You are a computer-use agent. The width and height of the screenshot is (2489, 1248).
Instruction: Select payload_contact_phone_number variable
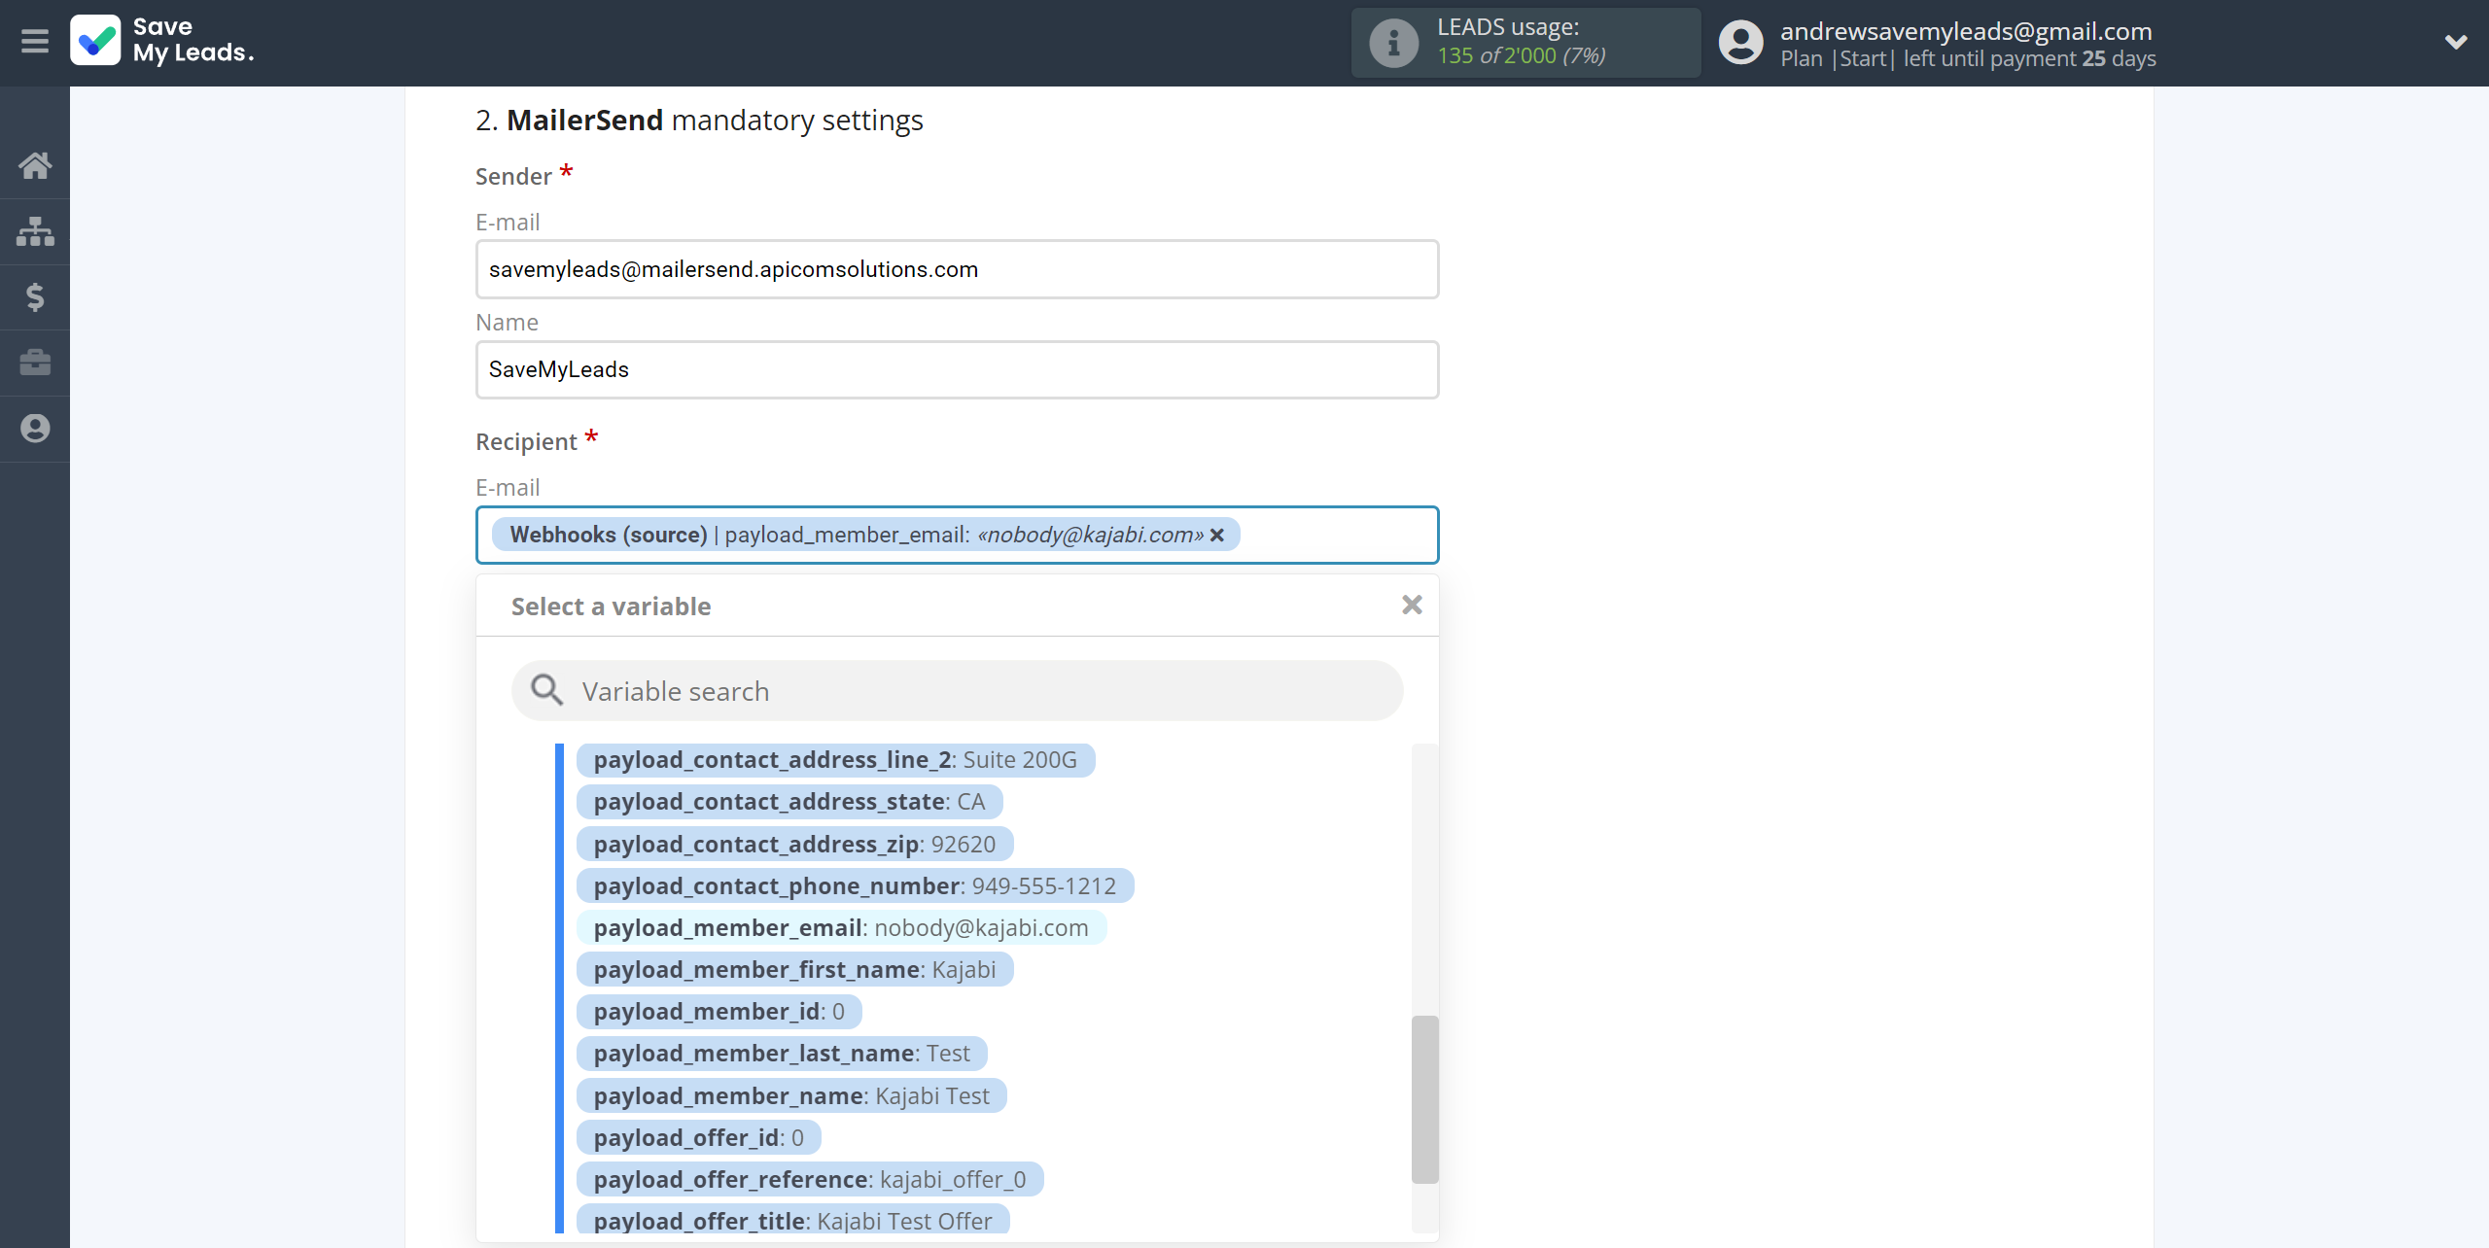coord(856,886)
